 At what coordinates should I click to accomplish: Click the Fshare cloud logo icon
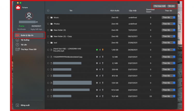[x=18, y=7]
